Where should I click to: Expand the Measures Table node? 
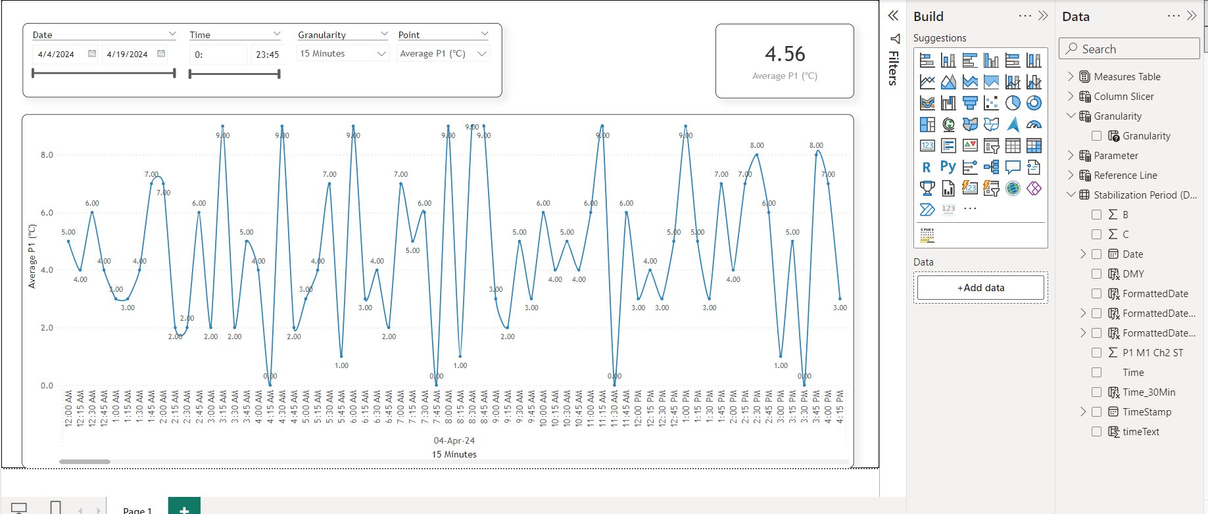click(1071, 77)
